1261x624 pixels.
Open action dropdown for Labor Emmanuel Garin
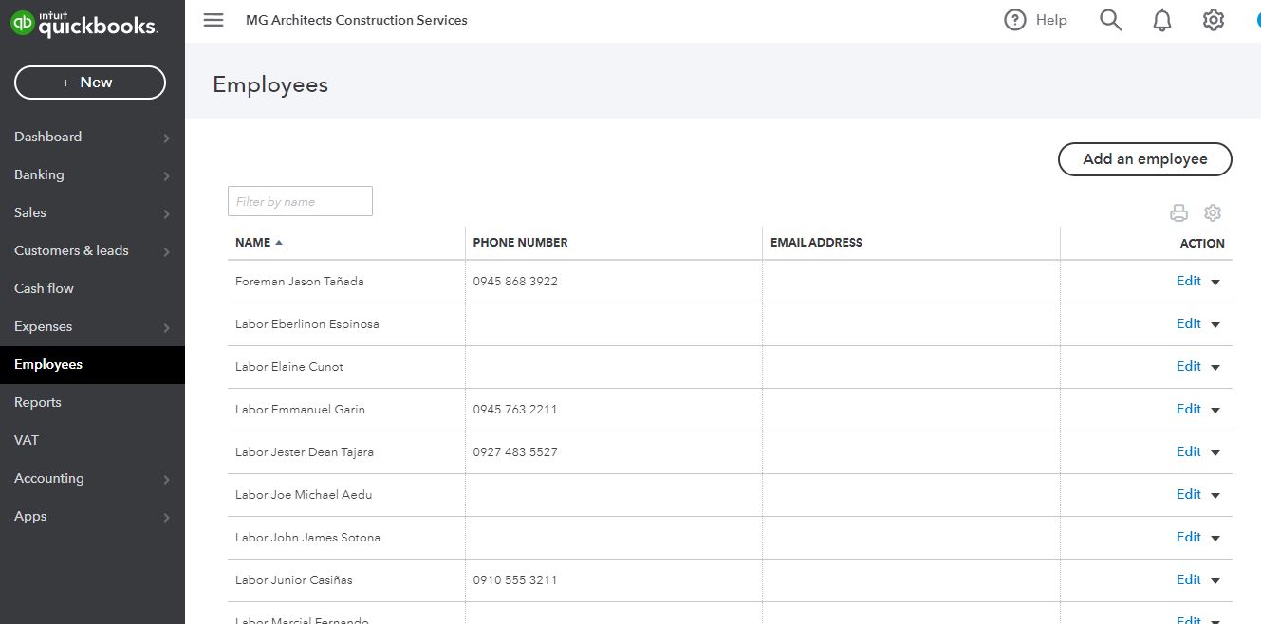click(1215, 410)
